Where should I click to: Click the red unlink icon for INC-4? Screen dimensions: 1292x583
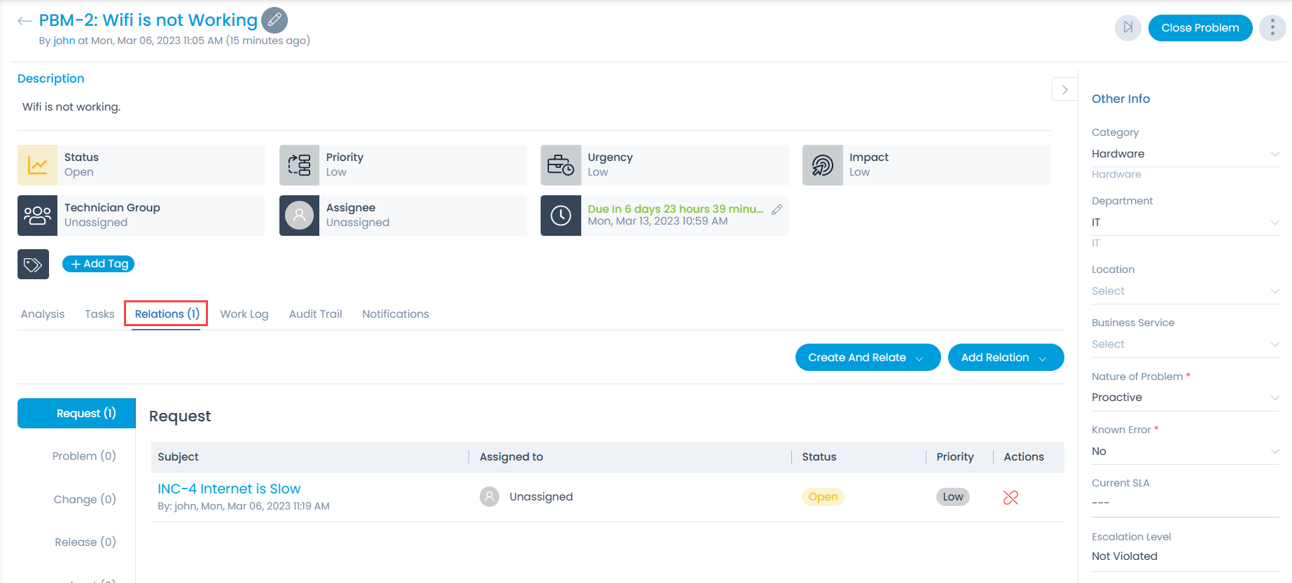coord(1010,498)
